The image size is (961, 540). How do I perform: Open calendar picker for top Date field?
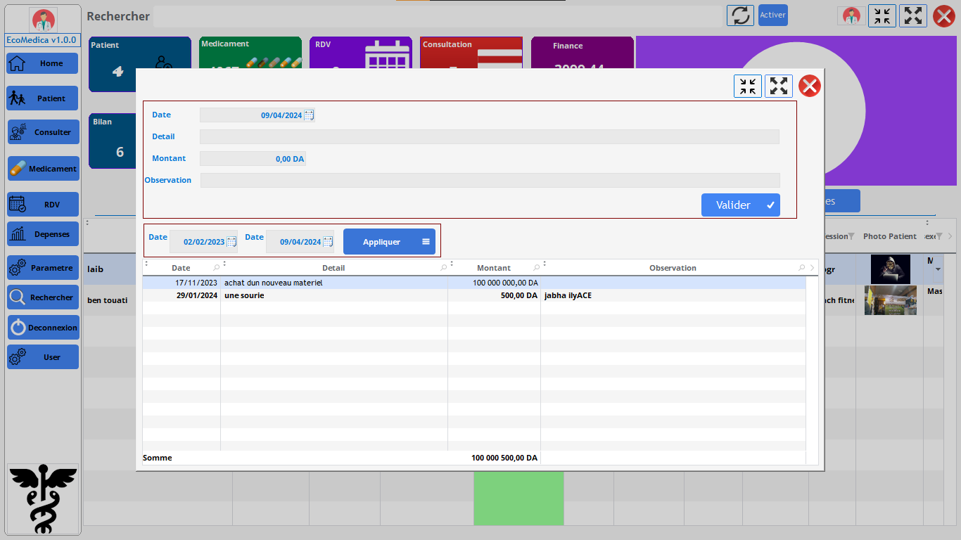[309, 115]
